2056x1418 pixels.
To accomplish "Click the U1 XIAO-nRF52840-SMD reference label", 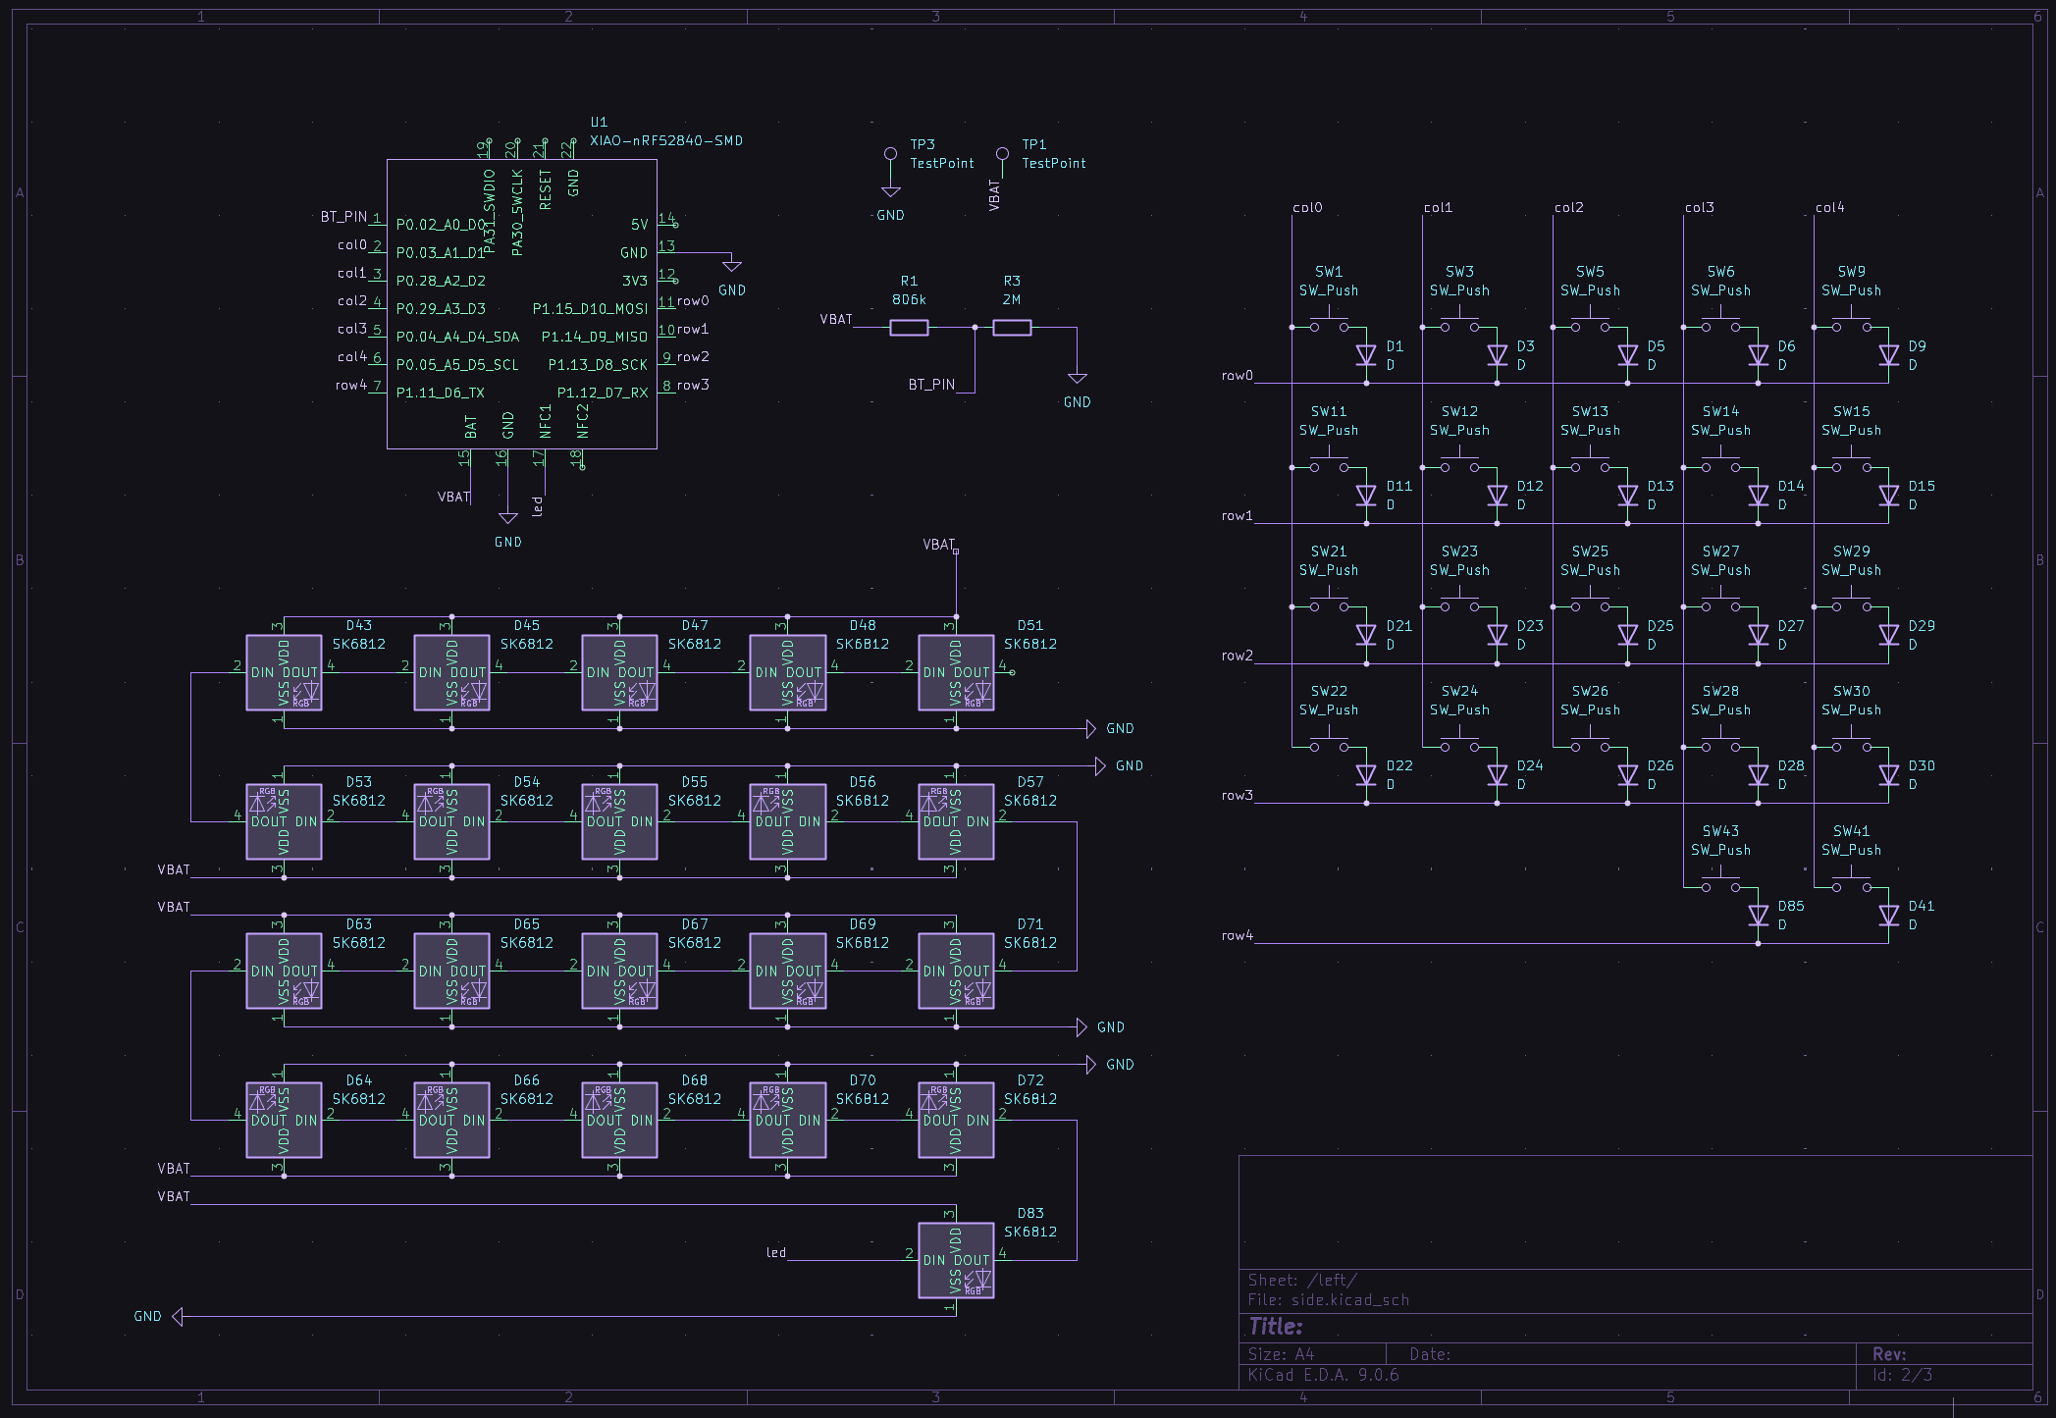I will [x=599, y=123].
